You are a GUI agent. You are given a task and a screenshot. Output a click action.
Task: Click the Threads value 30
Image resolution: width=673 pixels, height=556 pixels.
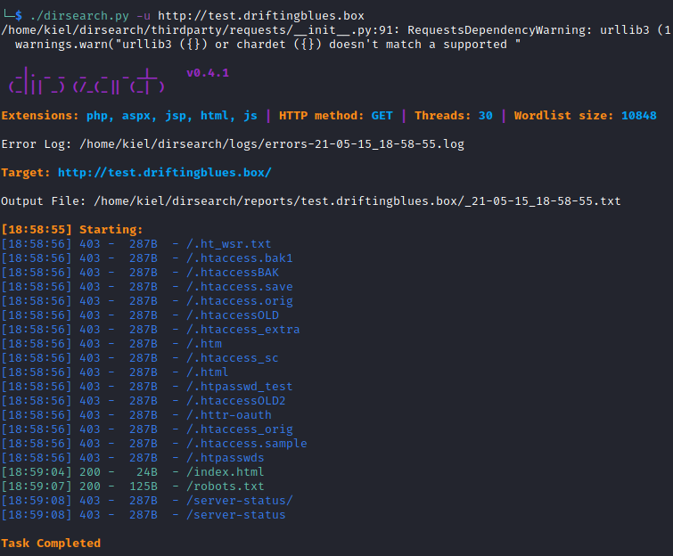coord(486,116)
